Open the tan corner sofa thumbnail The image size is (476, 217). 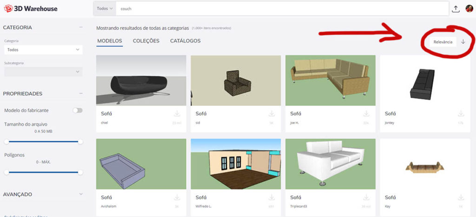331,80
